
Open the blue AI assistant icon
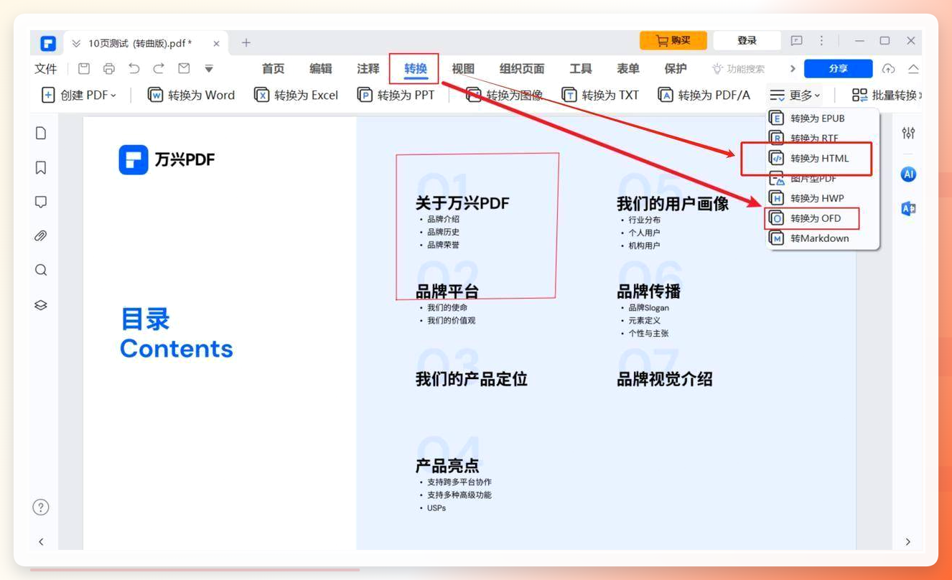908,174
